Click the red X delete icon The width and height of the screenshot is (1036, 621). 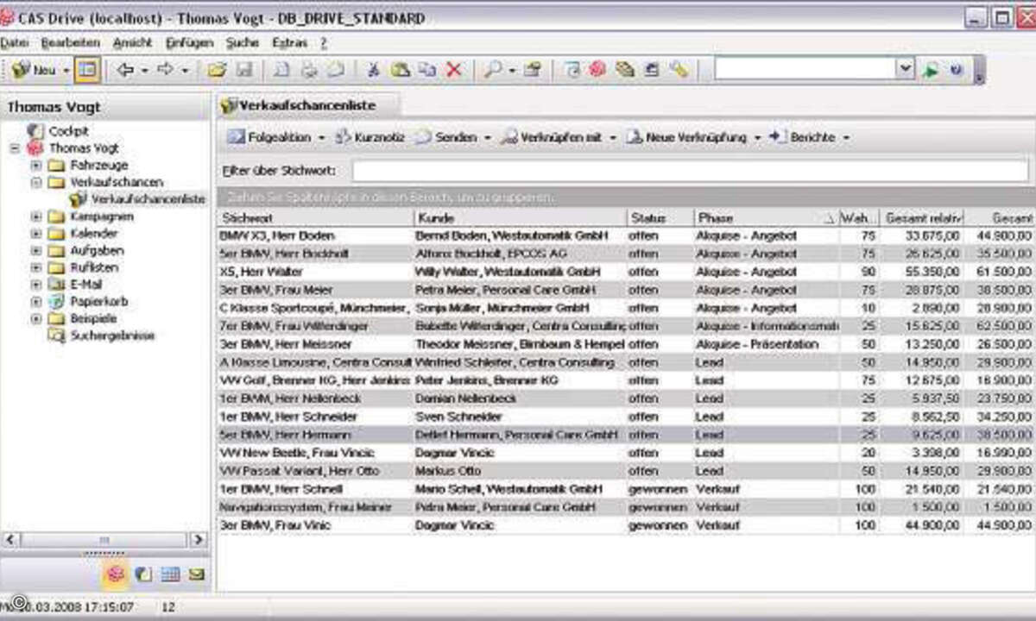(453, 71)
